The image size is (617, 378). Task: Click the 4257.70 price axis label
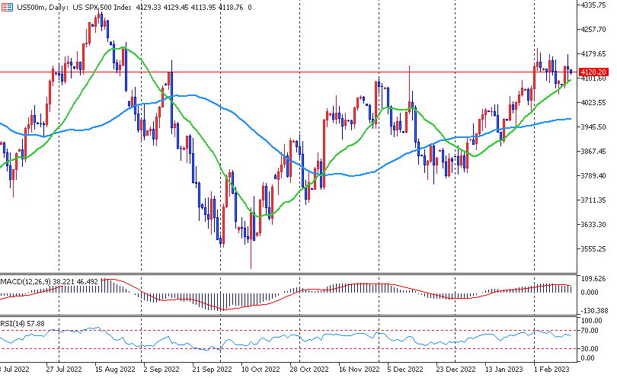click(x=594, y=30)
